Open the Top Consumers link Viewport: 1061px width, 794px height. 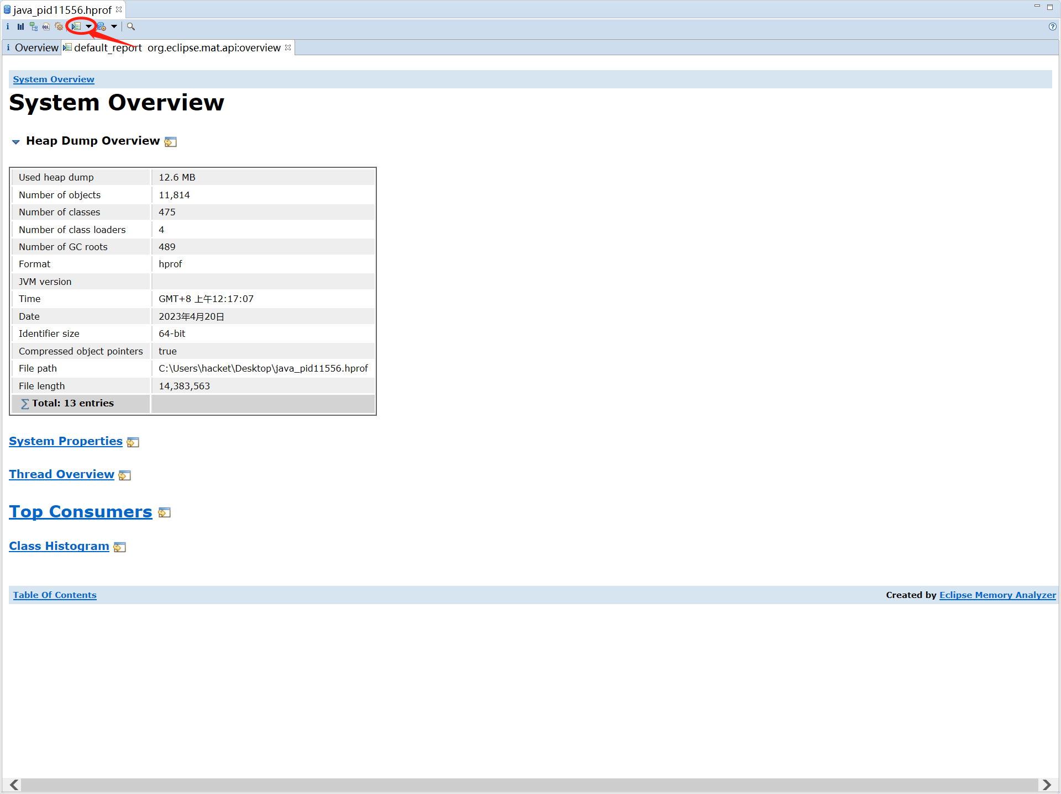pos(80,512)
